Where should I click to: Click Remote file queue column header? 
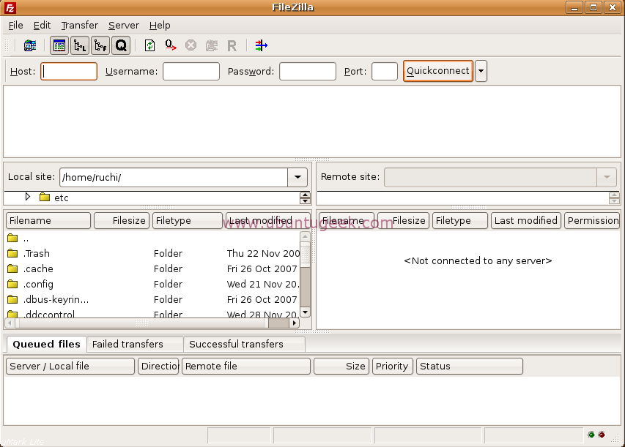pos(246,367)
